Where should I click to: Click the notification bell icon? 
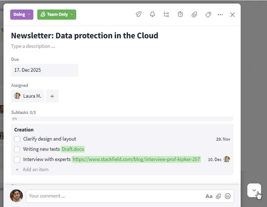pos(153,15)
